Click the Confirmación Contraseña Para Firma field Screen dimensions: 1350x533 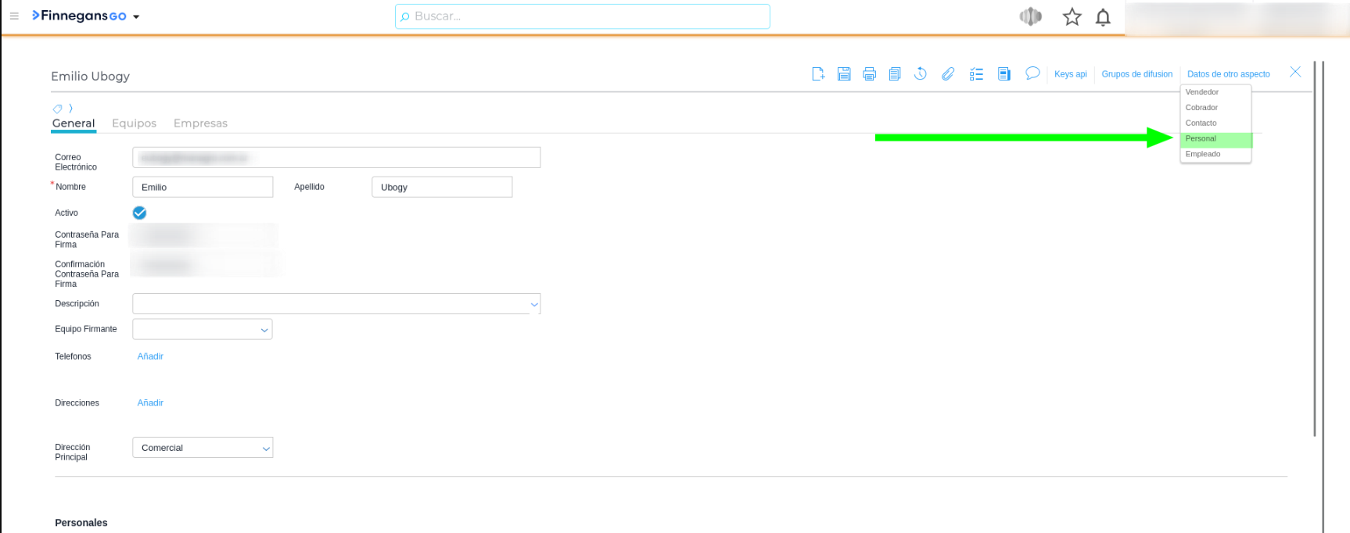205,266
